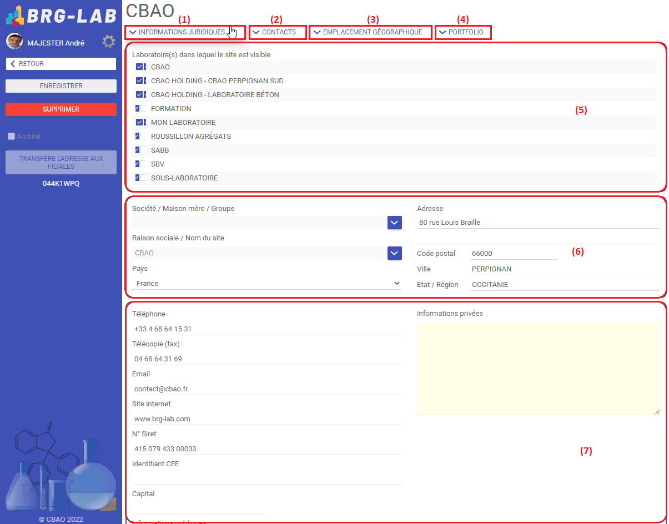Click the SOUS-LABORATOIRE row label
Image resolution: width=669 pixels, height=524 pixels.
pyautogui.click(x=184, y=178)
